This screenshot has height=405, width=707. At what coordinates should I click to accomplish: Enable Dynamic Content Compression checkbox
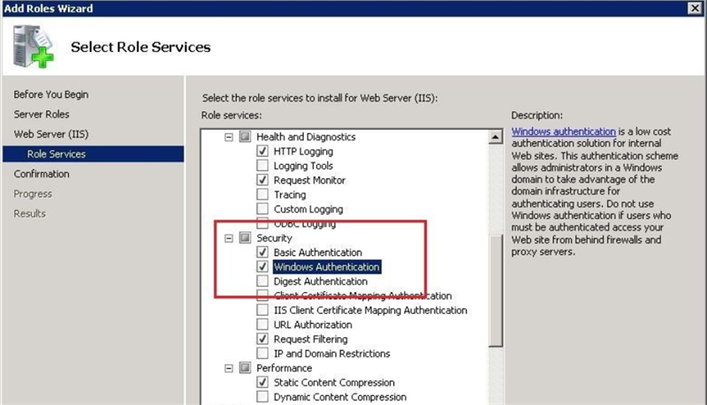[262, 397]
